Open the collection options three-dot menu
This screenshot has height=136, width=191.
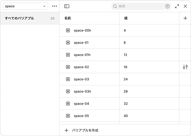click(x=55, y=6)
